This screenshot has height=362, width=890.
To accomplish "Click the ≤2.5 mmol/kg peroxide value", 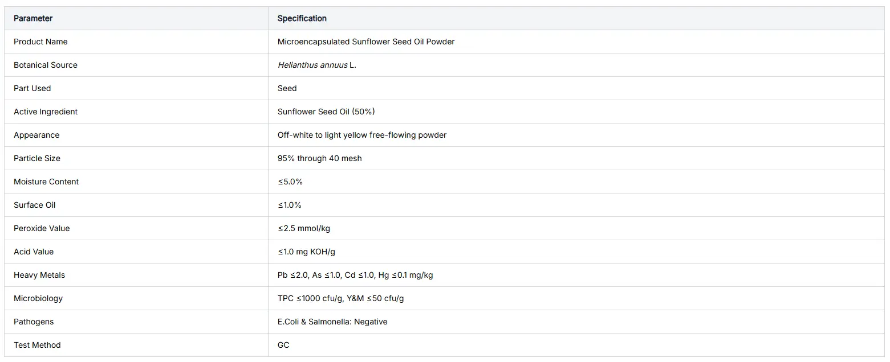I will [x=304, y=228].
